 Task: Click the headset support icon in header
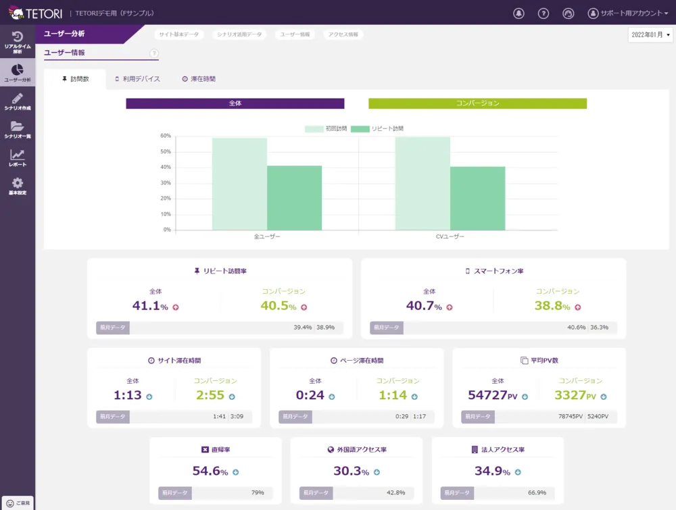tap(568, 13)
